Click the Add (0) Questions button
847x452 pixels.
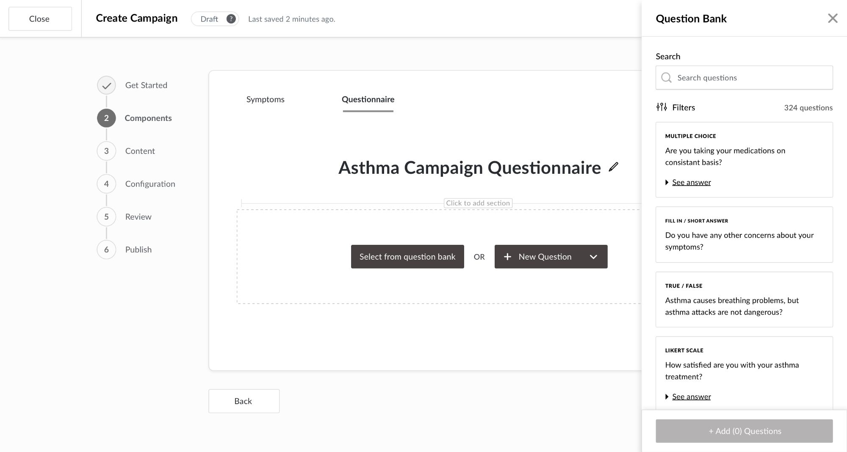click(x=744, y=431)
